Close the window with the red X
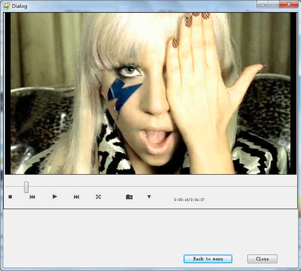301x271 pixels. 288,4
